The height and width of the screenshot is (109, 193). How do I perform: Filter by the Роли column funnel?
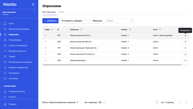[x=160, y=29]
